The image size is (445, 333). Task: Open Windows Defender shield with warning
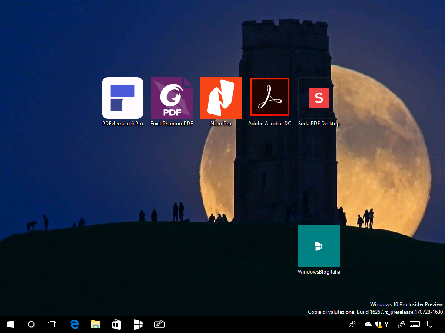coord(379,324)
